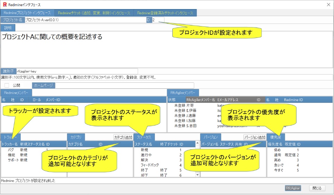Click the RfcAgilerメンバー panel label
Viewport: 334px width, 195px height.
[183, 93]
